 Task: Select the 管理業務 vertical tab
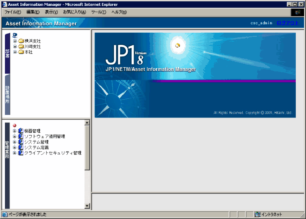pyautogui.click(x=7, y=166)
